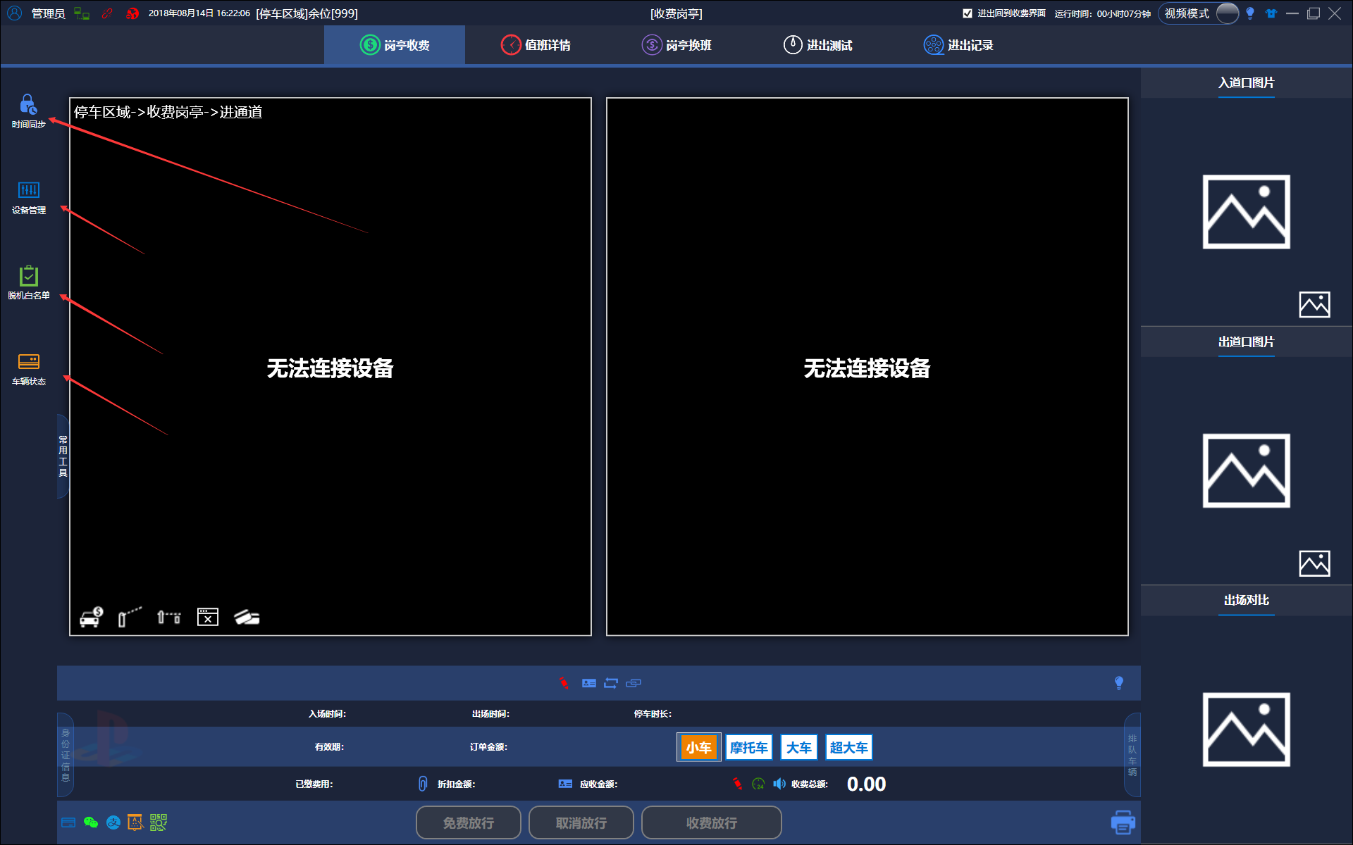
Task: Click the link chain icon in info bar
Action: pos(634,683)
